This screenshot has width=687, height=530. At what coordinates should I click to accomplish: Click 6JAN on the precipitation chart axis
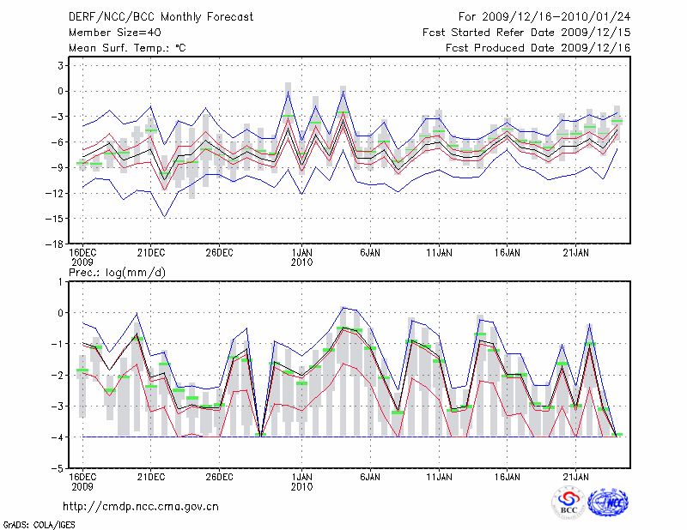pos(370,477)
